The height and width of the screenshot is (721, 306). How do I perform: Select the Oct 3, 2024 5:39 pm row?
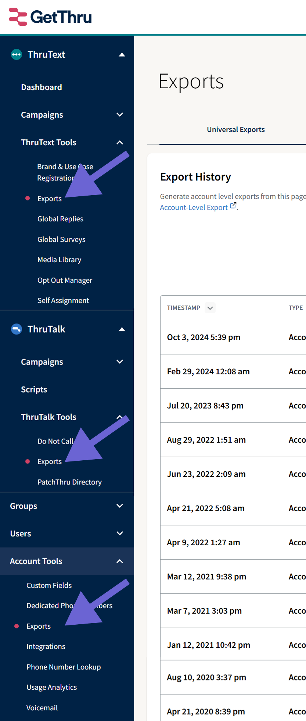tap(233, 337)
